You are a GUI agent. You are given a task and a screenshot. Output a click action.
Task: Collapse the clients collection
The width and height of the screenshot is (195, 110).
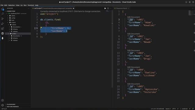click(9, 25)
